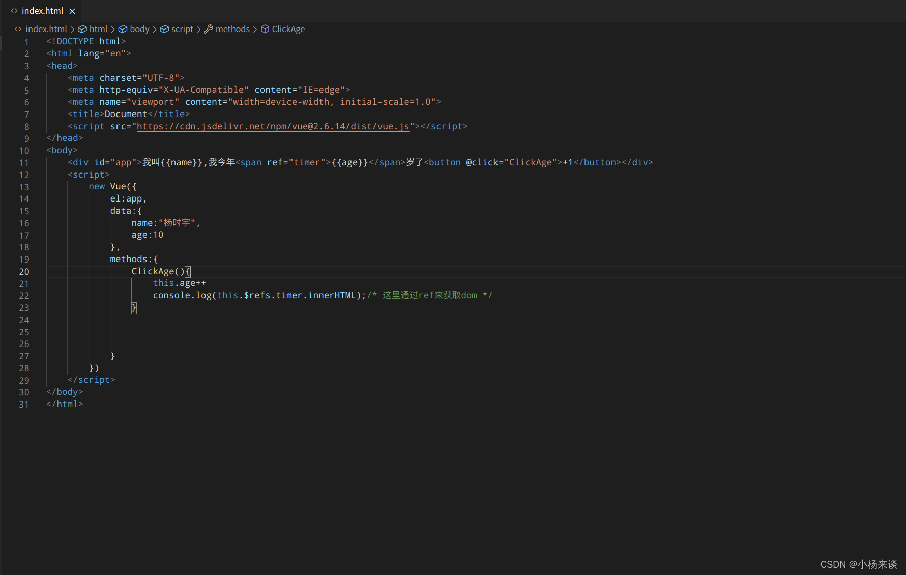
Task: Select the index.html editor tab
Action: tap(42, 10)
